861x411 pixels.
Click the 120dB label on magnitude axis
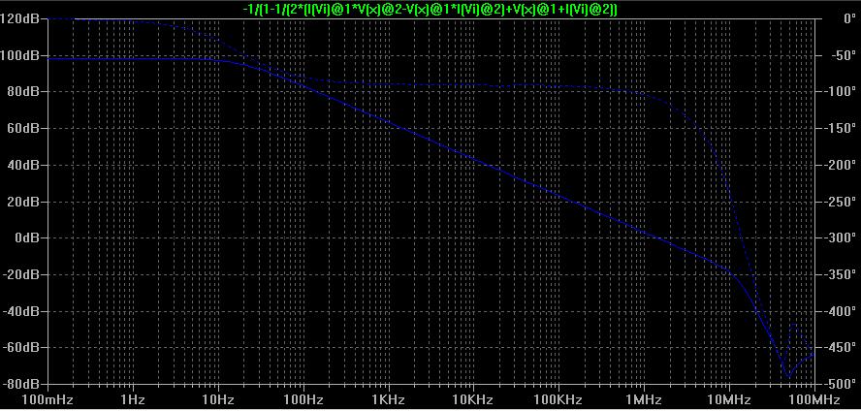[19, 19]
